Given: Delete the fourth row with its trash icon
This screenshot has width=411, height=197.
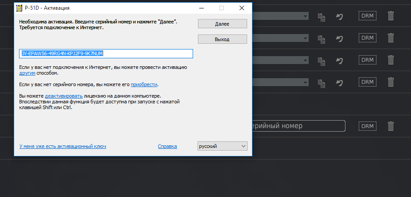Looking at the screenshot, I should (391, 82).
